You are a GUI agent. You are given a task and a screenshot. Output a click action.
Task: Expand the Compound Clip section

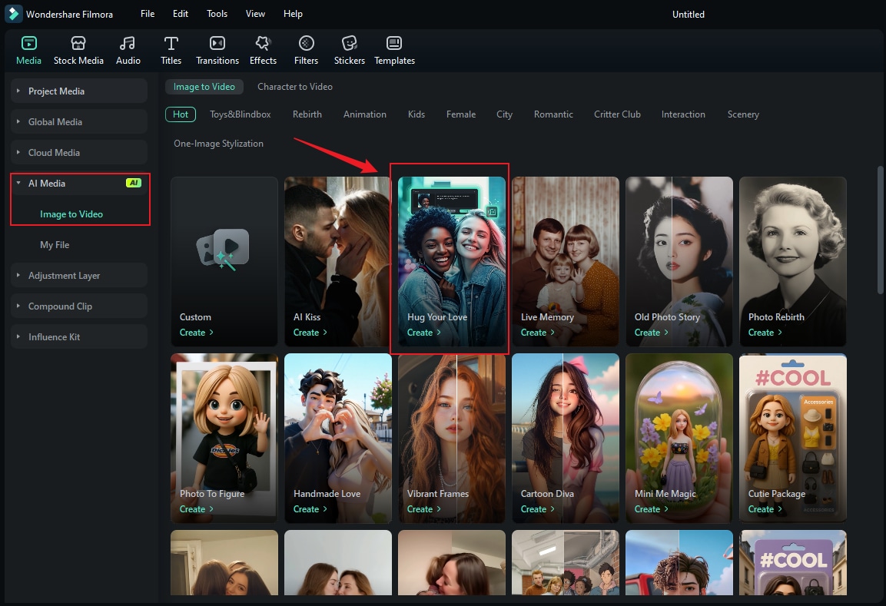coord(18,306)
